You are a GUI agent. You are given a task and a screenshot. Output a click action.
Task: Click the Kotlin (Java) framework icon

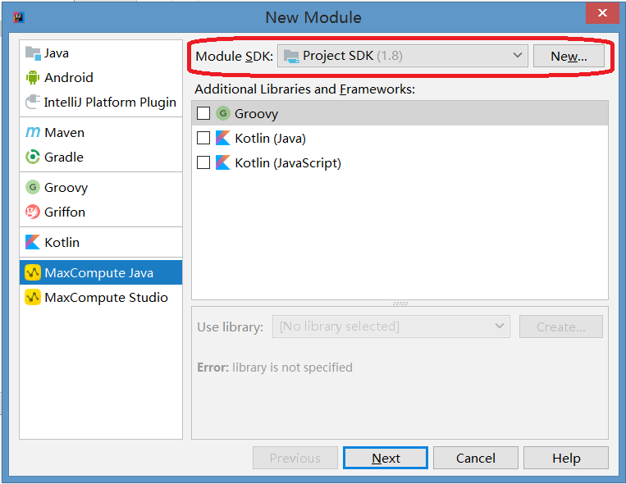pos(223,138)
